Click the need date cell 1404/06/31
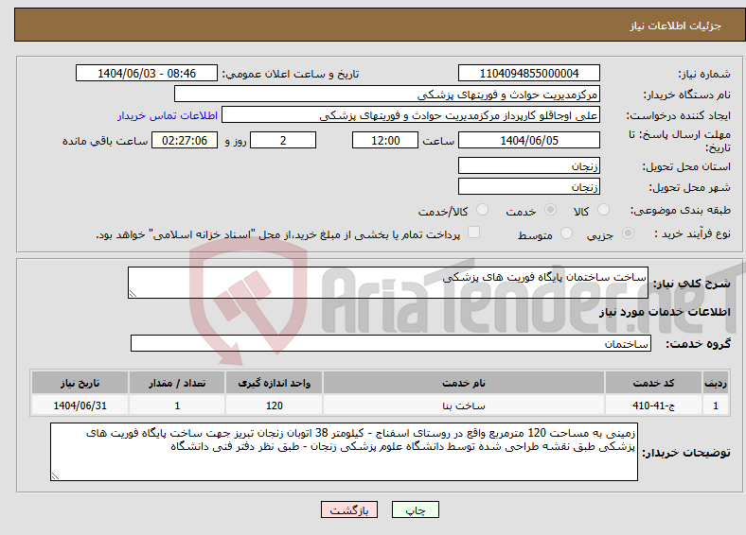 [80, 406]
